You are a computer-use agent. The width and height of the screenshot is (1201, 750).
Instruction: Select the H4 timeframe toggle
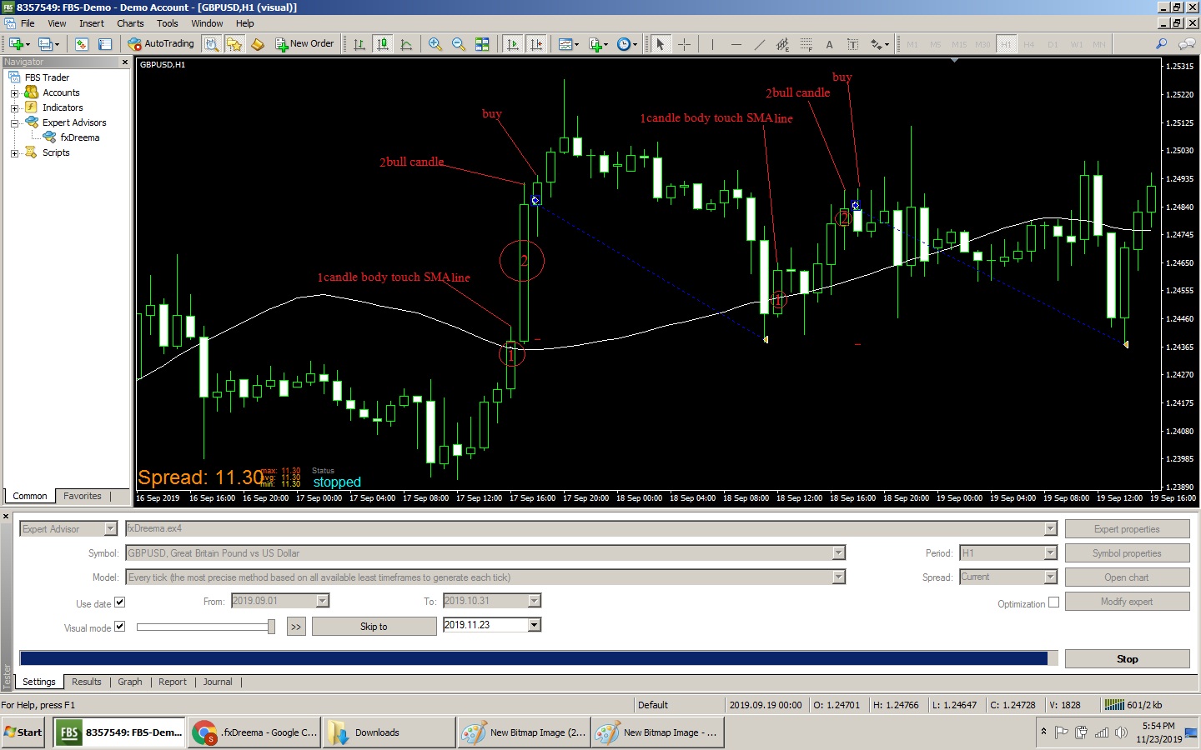click(1029, 44)
